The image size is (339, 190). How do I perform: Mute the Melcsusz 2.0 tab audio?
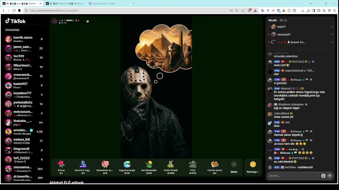(51, 3)
